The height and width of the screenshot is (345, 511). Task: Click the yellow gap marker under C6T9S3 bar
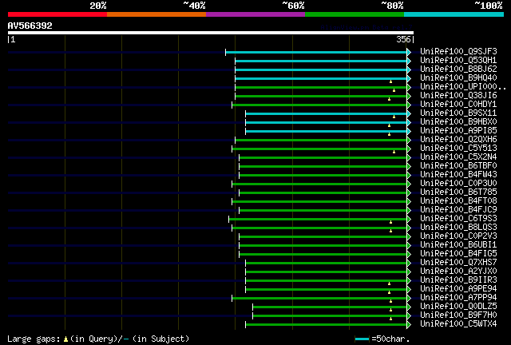click(390, 222)
